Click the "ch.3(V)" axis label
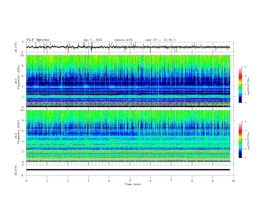The height and width of the screenshot is (203, 263). [16, 170]
